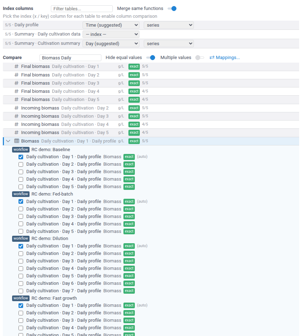Click the hash icon for Incoming biomass Day 3
302x336 pixels.
pos(16,116)
